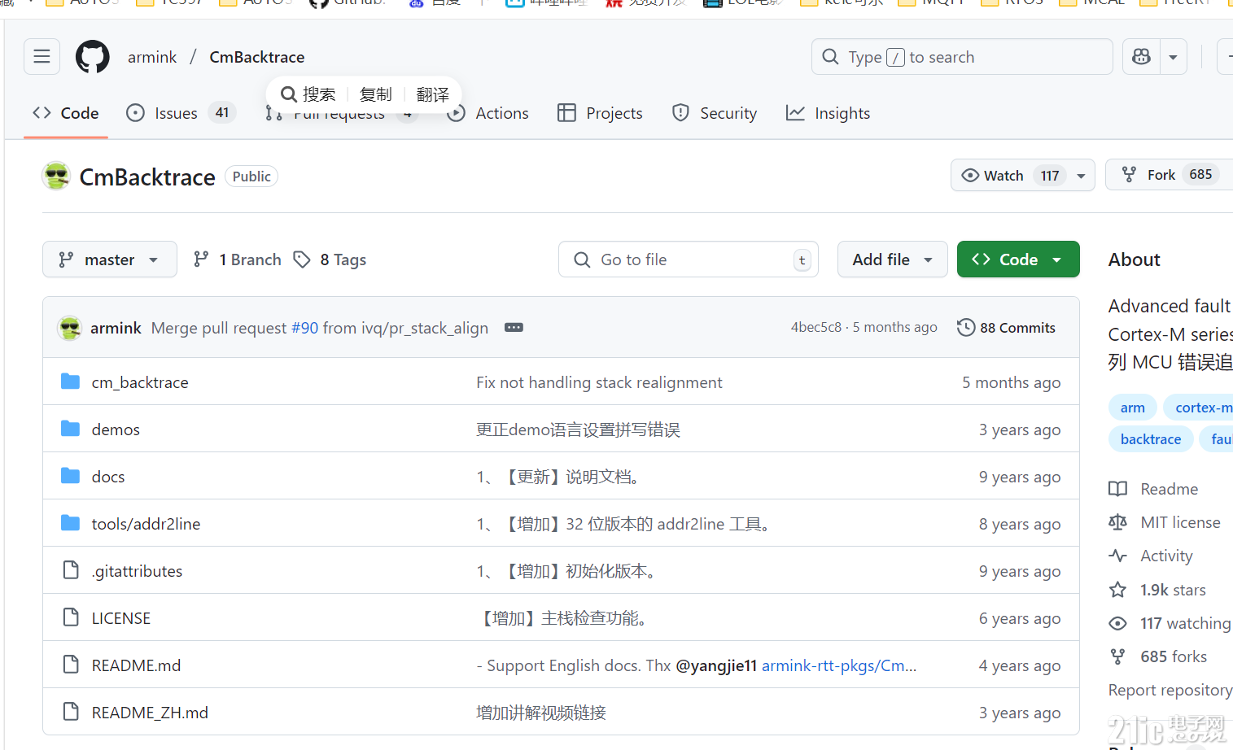Image resolution: width=1233 pixels, height=750 pixels.
Task: Open the demos folder
Action: tap(116, 430)
